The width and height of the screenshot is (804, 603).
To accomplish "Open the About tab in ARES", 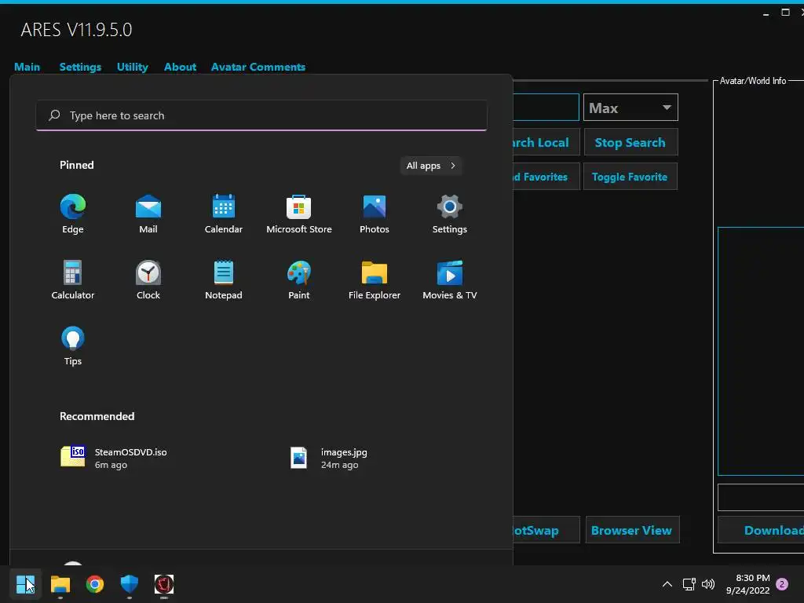I will (x=180, y=67).
